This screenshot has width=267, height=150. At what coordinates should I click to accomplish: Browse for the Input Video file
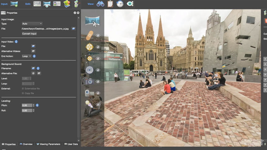pyautogui.click(x=33, y=46)
